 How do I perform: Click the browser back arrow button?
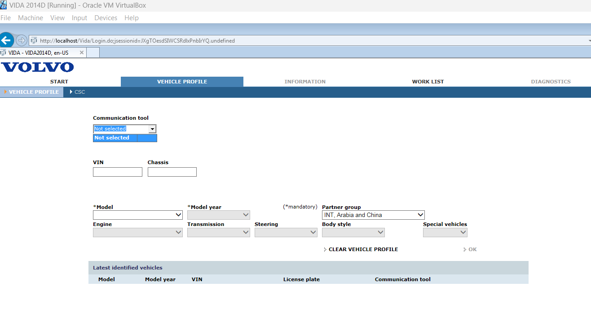click(6, 40)
